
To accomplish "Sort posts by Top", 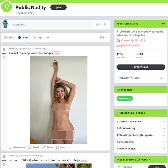I will pyautogui.click(x=37, y=38).
